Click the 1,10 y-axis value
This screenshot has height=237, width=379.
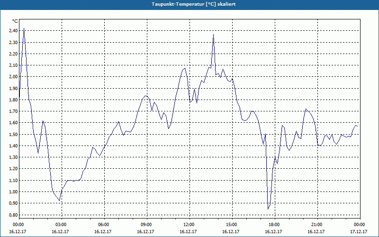pos(14,180)
